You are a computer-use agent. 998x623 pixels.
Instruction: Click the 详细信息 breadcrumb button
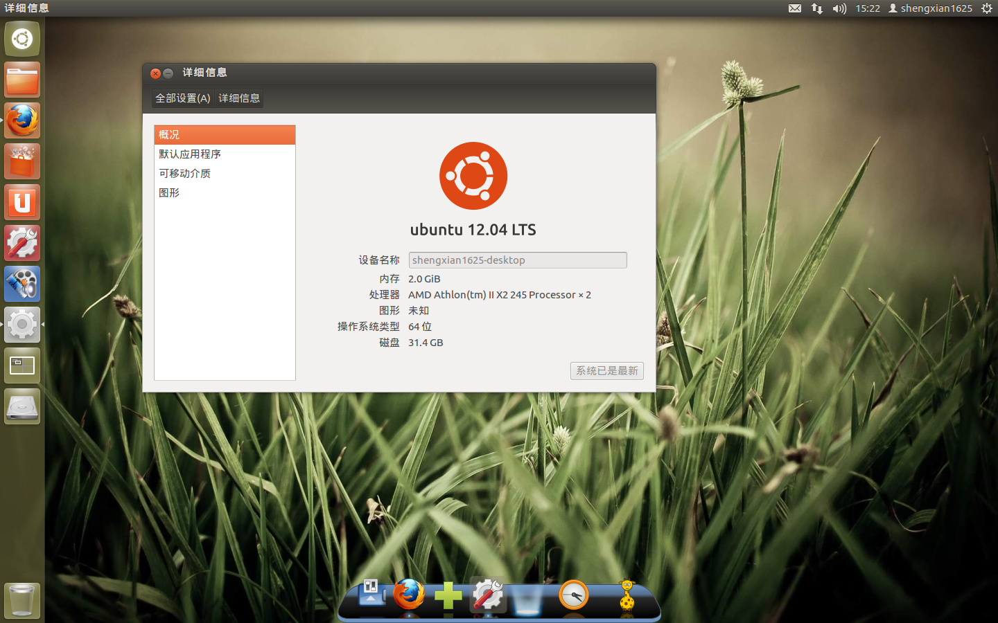point(239,98)
